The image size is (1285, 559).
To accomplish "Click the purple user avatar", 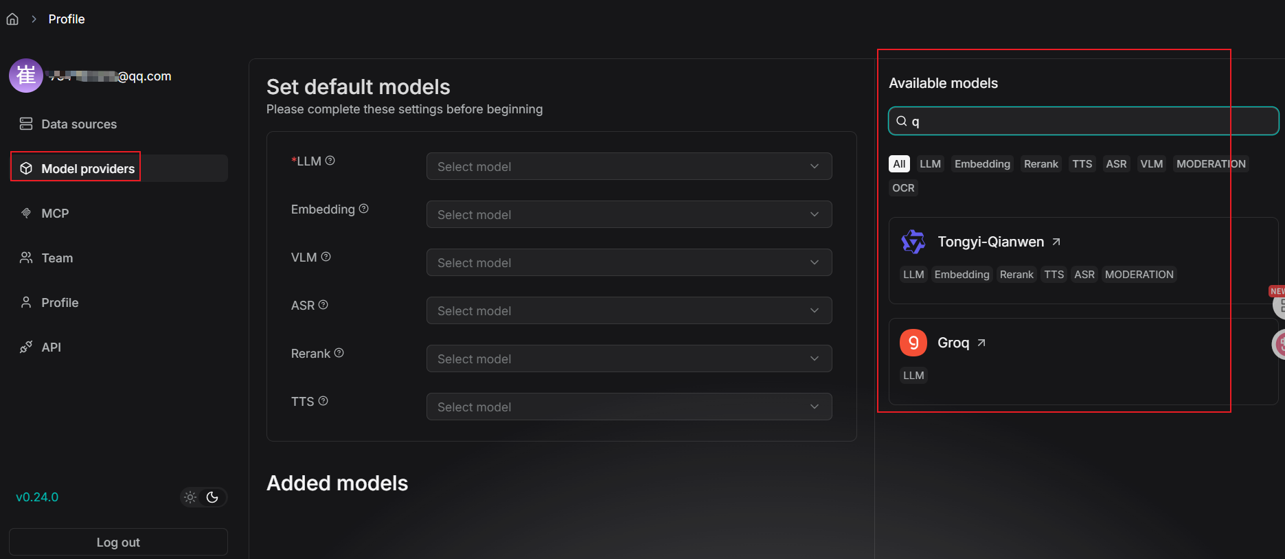I will click(26, 76).
